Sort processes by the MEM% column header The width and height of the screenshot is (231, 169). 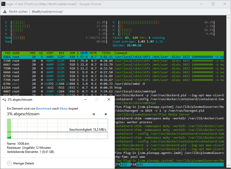(93, 53)
